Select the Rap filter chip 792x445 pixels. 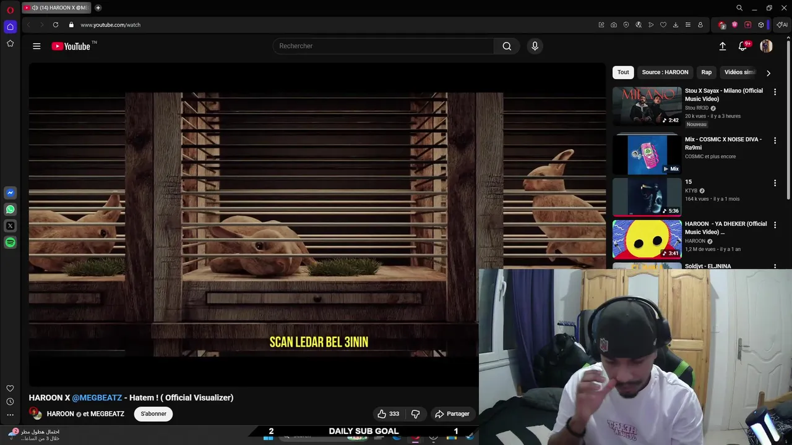click(x=706, y=72)
